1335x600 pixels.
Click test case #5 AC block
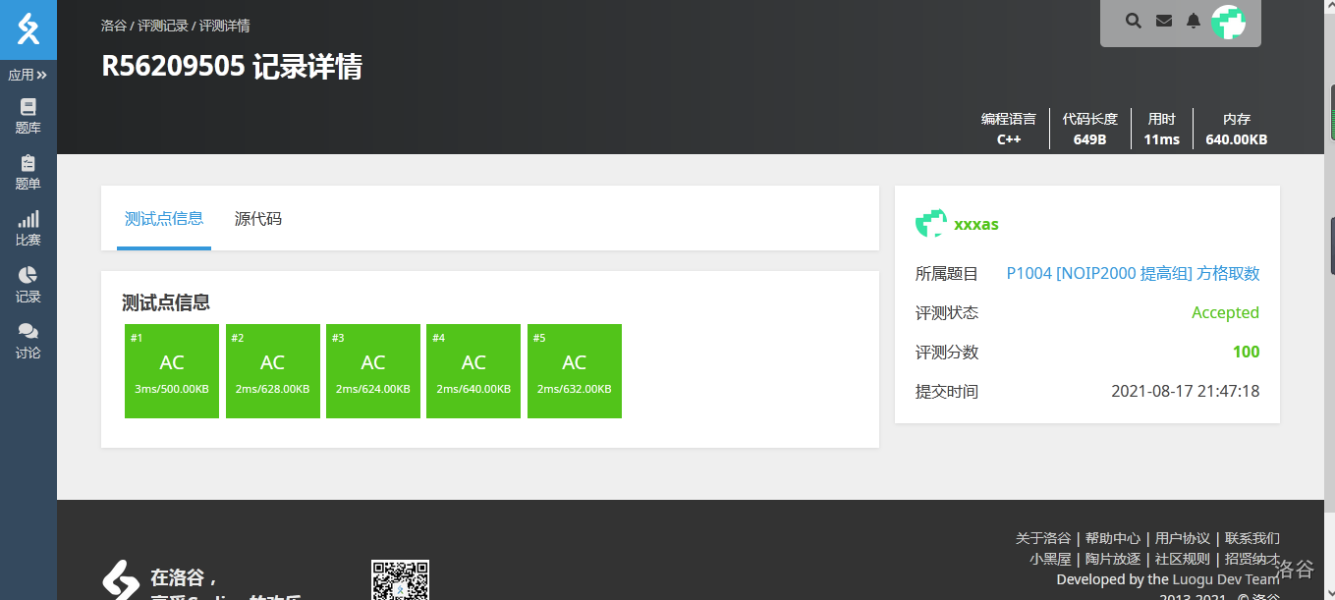[x=575, y=371]
